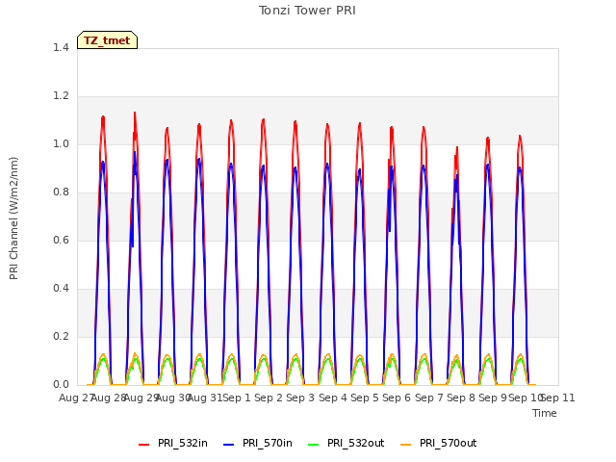Click the 0.0 y-axis tick label
Image resolution: width=616 pixels, height=462 pixels.
click(x=61, y=384)
